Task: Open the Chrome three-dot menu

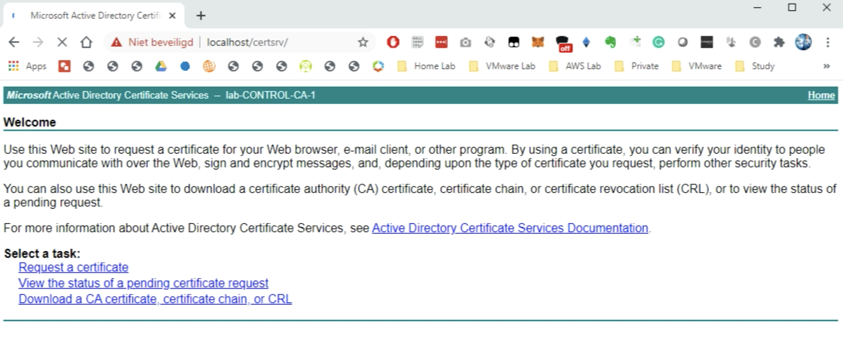Action: click(827, 42)
